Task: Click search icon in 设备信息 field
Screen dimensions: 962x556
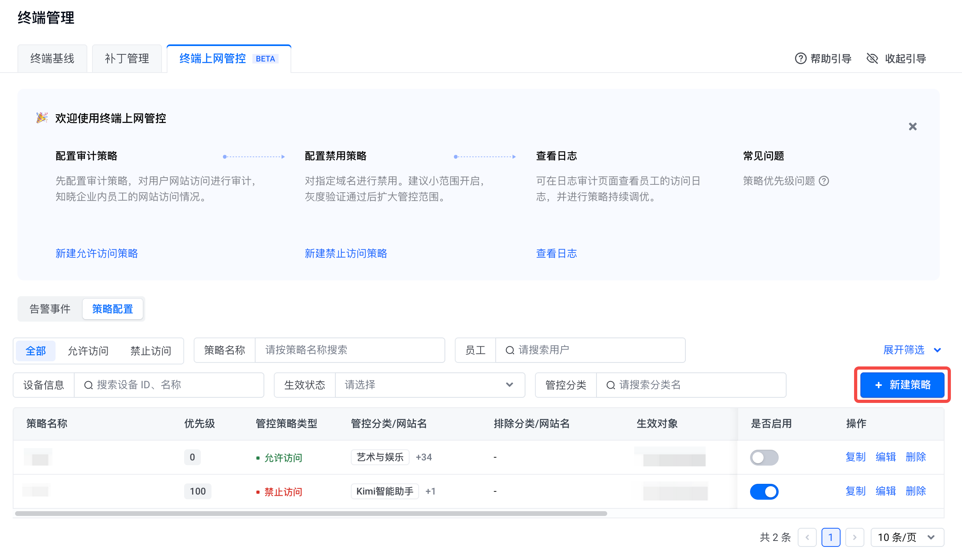Action: (88, 385)
